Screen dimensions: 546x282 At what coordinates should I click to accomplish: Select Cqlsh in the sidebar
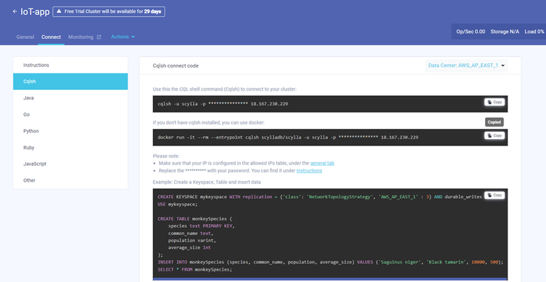tap(30, 81)
